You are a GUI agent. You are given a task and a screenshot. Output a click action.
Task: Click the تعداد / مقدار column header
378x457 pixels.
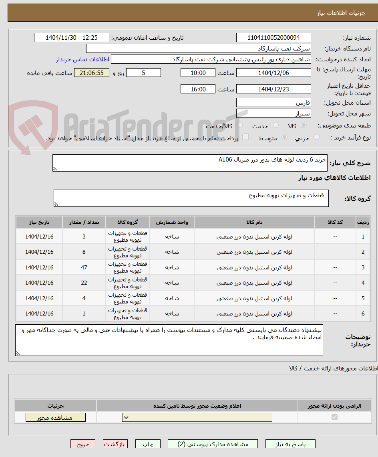[84, 222]
